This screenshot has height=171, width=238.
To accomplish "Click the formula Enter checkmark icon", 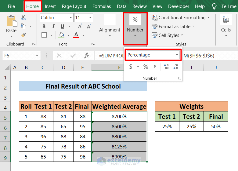I will tap(73, 56).
